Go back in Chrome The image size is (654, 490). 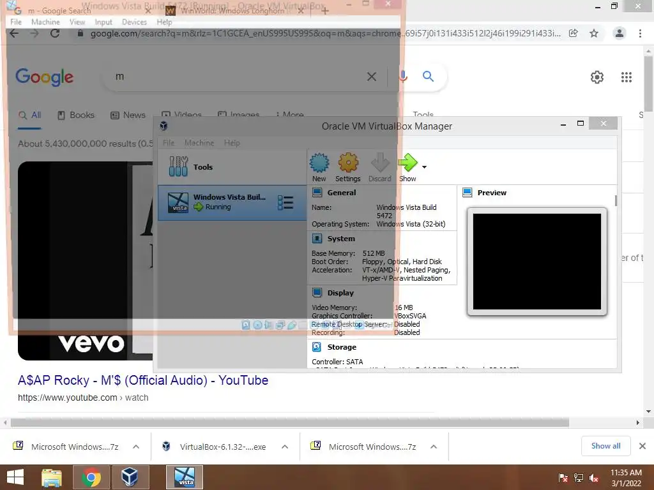(14, 33)
